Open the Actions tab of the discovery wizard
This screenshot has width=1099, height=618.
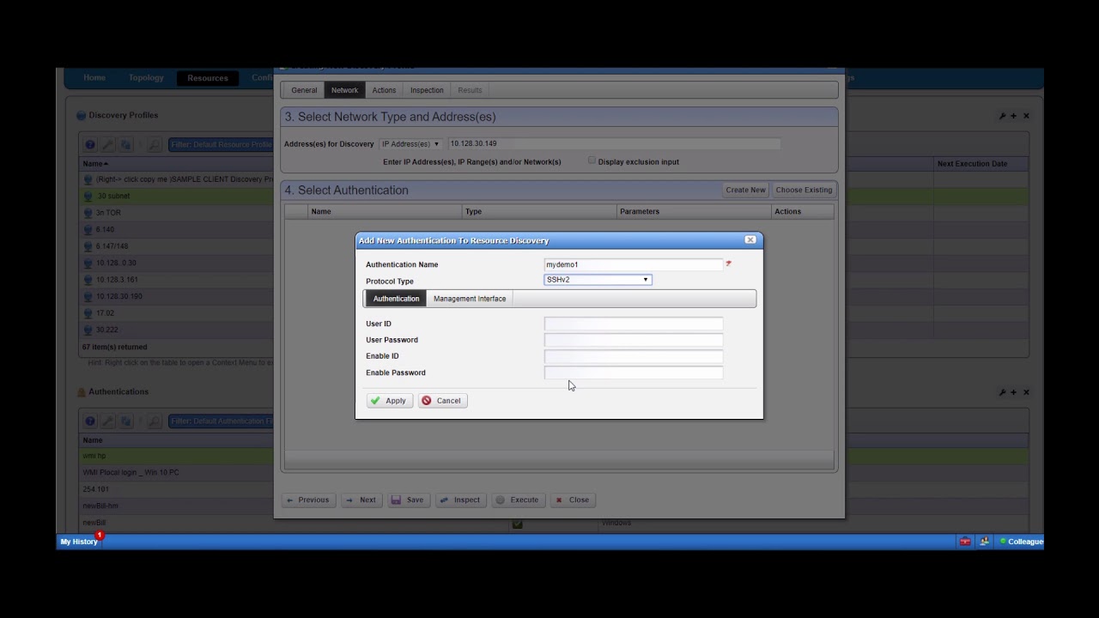tap(384, 90)
